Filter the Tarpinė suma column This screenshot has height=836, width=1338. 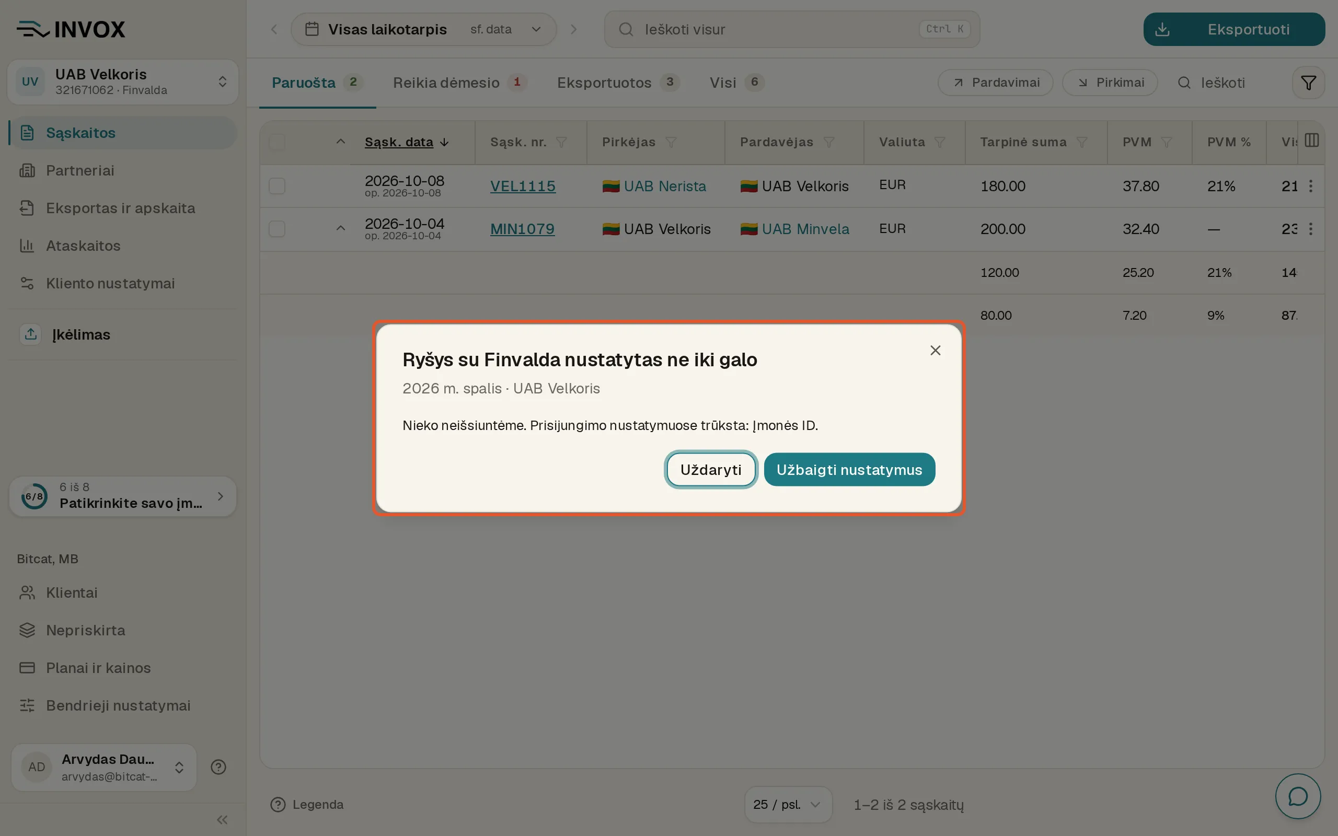coord(1081,143)
